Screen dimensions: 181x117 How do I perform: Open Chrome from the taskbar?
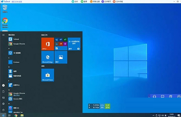[x=16, y=115]
